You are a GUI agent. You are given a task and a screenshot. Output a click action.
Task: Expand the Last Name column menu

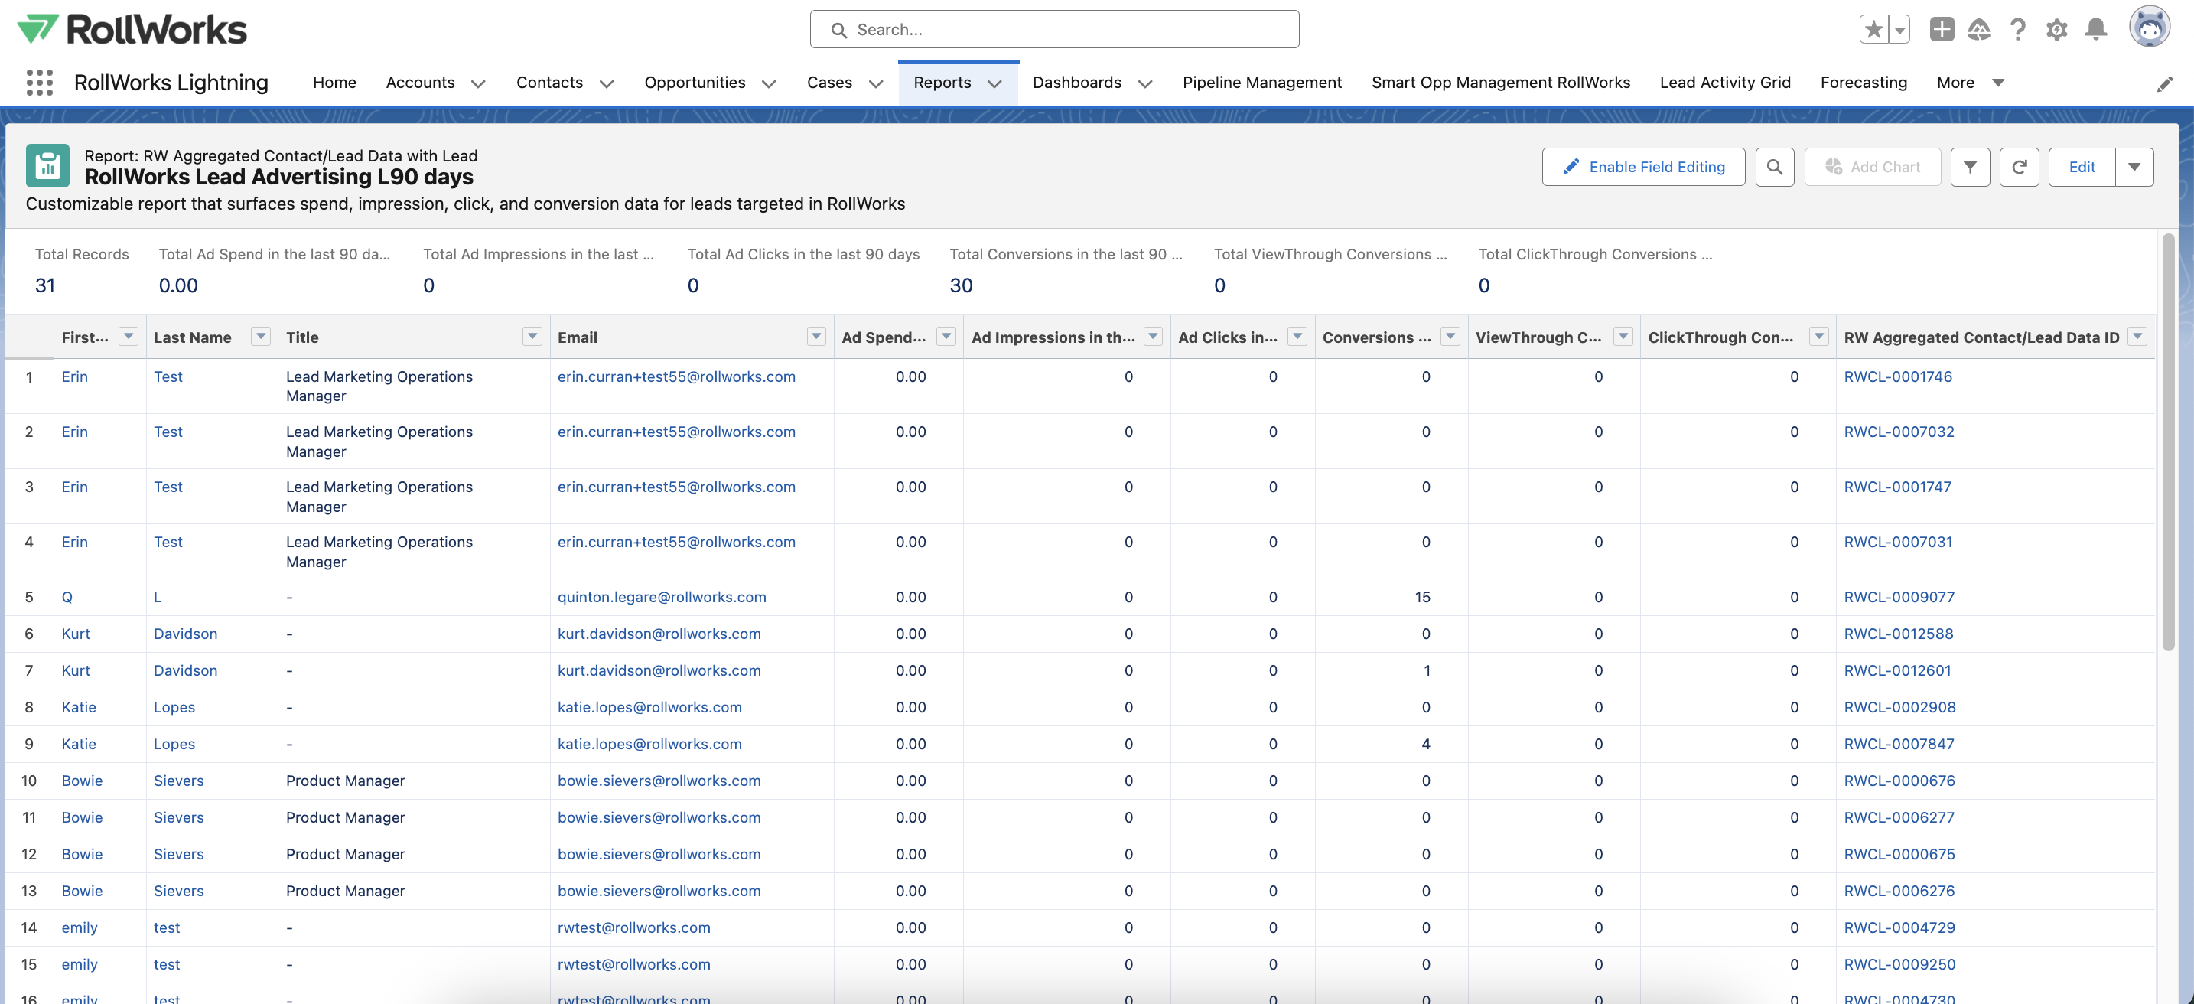pyautogui.click(x=261, y=337)
